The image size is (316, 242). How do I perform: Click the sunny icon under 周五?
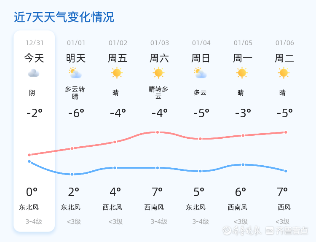(x=117, y=73)
